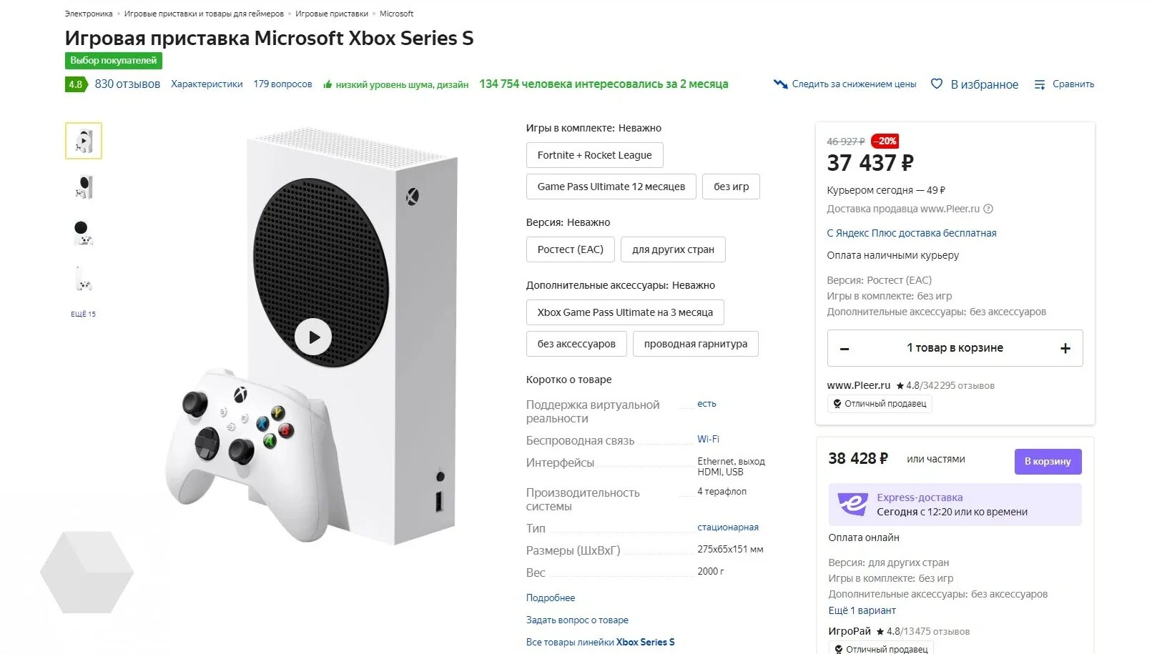Expand offer variants with 'Ещё 1 вариант'
Image resolution: width=1152 pixels, height=654 pixels.
(862, 610)
